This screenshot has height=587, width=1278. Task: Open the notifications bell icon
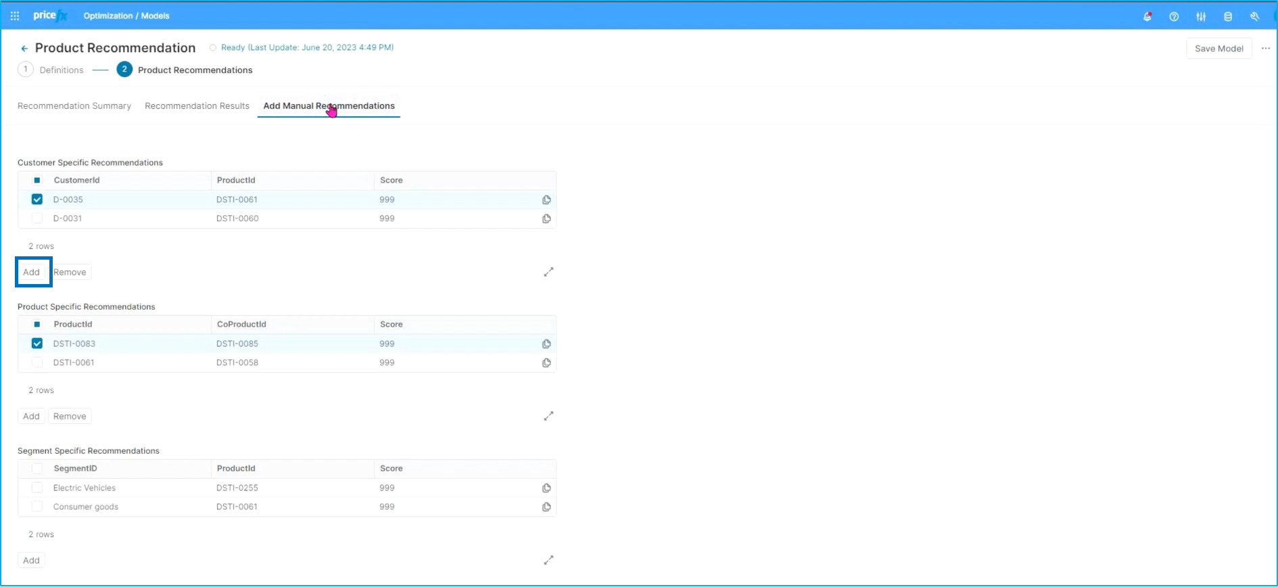pyautogui.click(x=1147, y=16)
